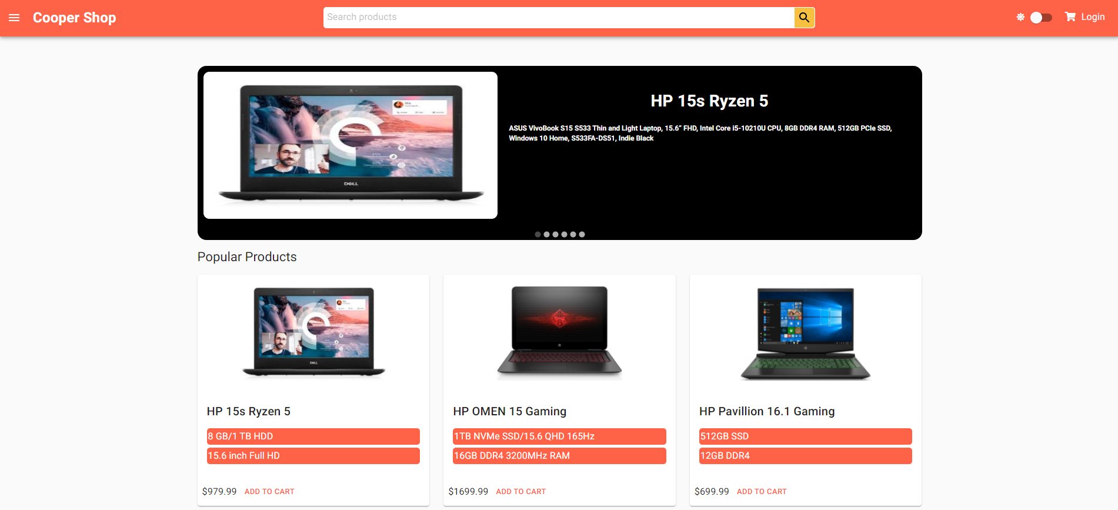Click the yellow search magnifier button
This screenshot has width=1118, height=510.
click(804, 18)
